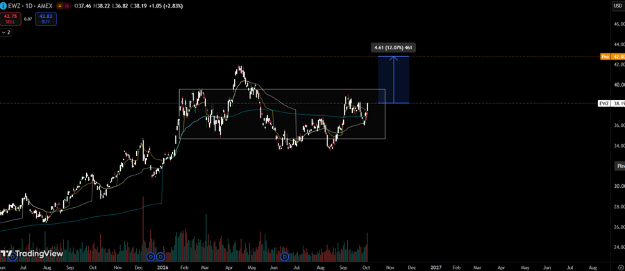Click the 2026 label on the time axis
625x271 pixels.
(162, 268)
